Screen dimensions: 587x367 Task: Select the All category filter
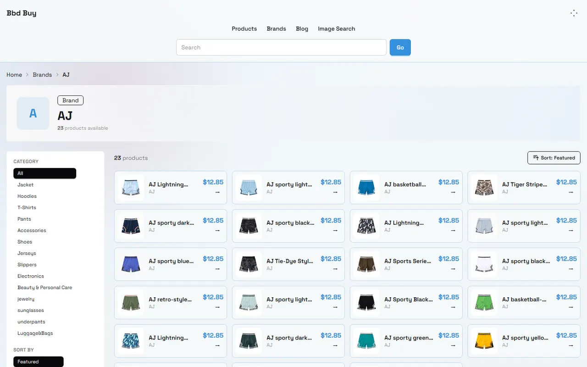tap(45, 173)
